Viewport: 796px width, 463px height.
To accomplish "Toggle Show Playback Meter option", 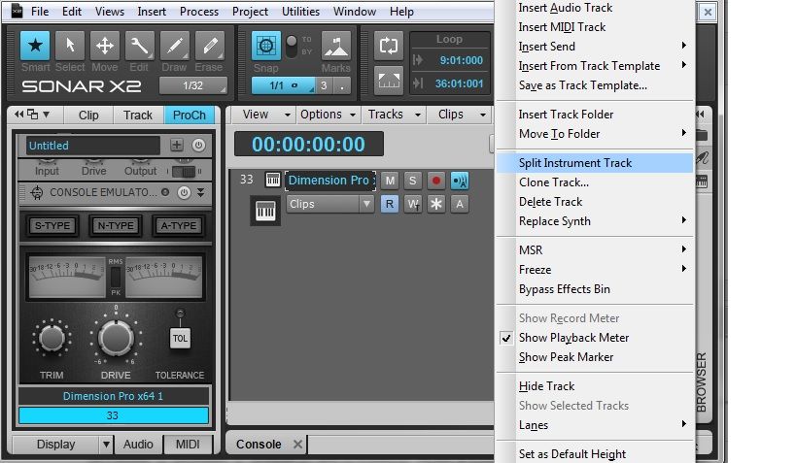I will click(x=573, y=338).
